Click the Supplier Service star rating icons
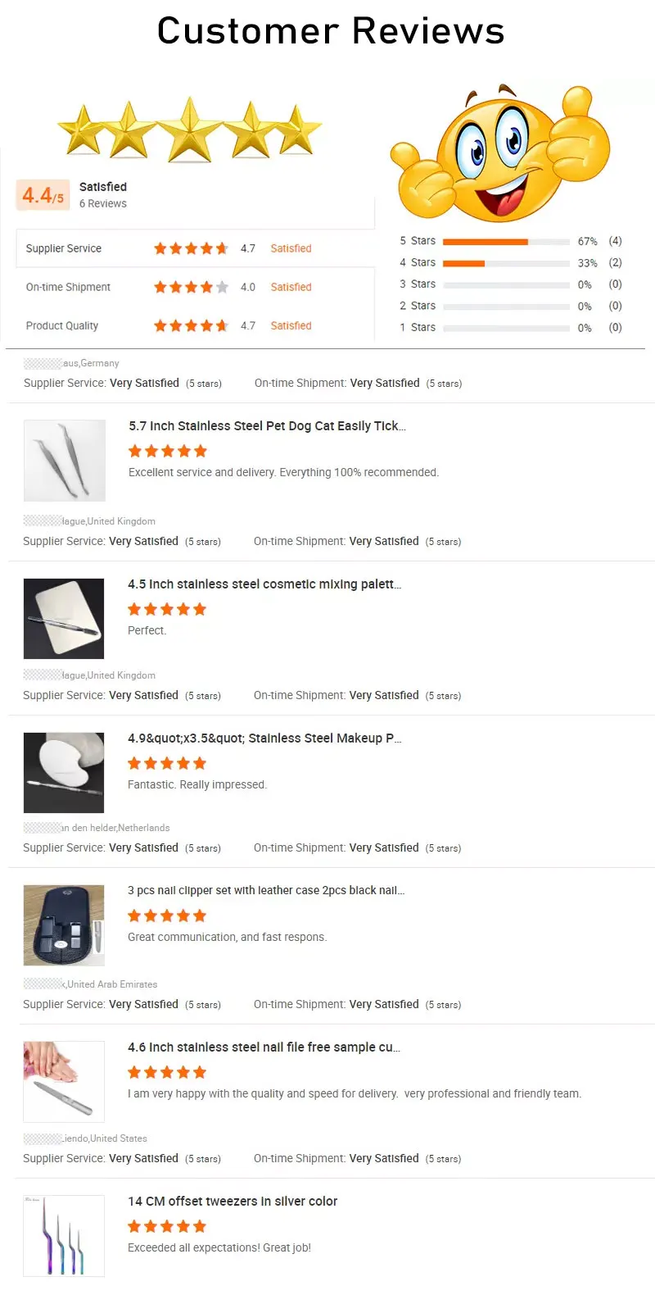Screen dimensions: 655x1295 click(x=191, y=248)
